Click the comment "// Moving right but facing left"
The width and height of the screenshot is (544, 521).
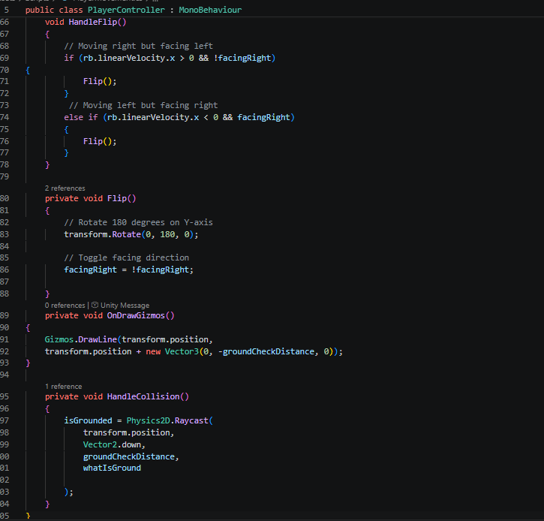138,46
